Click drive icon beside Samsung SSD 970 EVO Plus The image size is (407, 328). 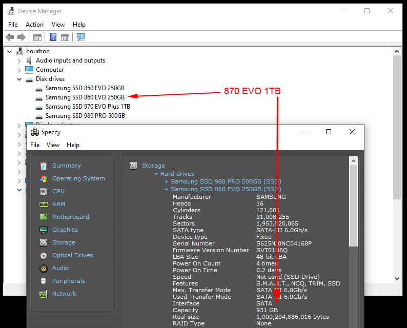click(39, 108)
